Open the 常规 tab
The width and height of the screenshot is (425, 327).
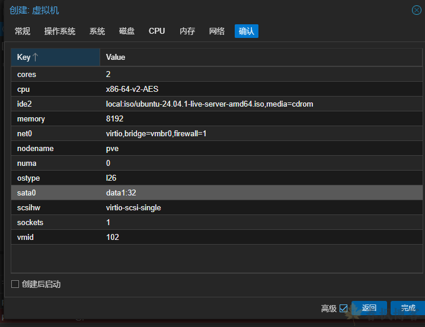point(22,31)
